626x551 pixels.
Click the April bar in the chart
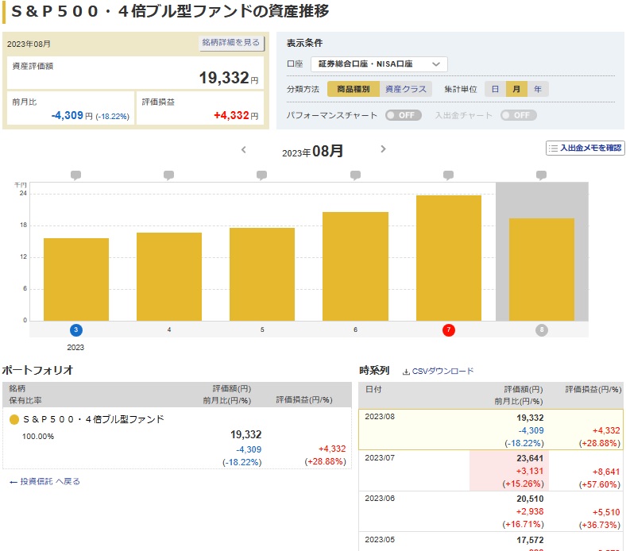pyautogui.click(x=169, y=276)
